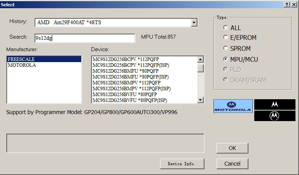
Task: Focus the Search input field
Action: click(85, 38)
